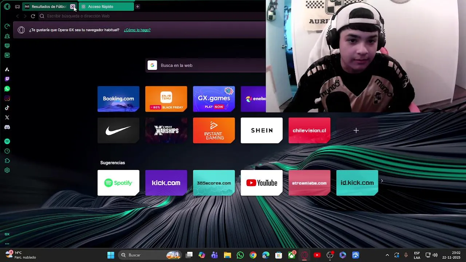
Task: Open Nike speed dial tile
Action: (x=118, y=130)
